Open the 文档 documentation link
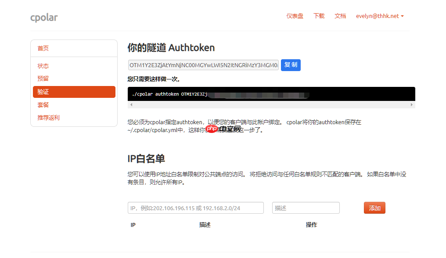The image size is (446, 258). point(340,16)
